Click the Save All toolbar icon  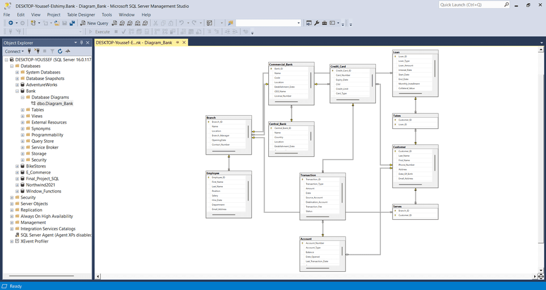pyautogui.click(x=71, y=23)
